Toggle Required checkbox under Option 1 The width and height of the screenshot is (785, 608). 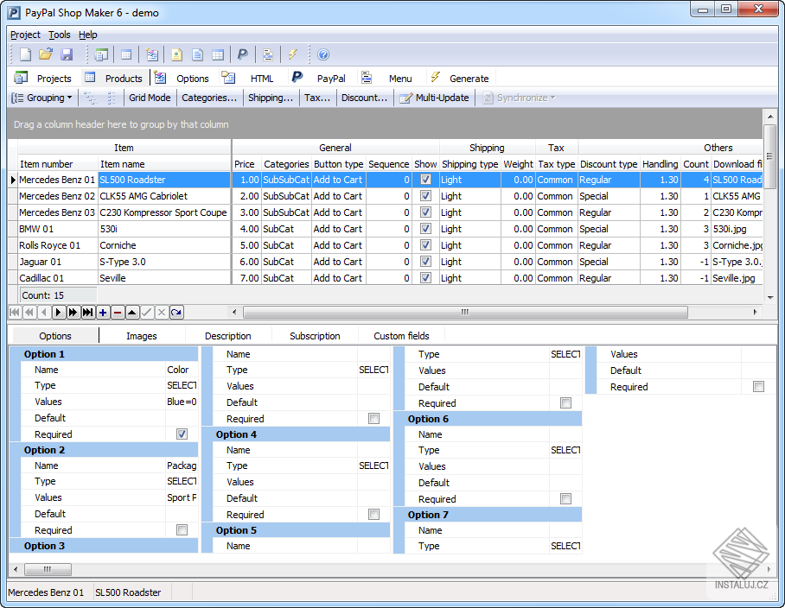(x=182, y=434)
